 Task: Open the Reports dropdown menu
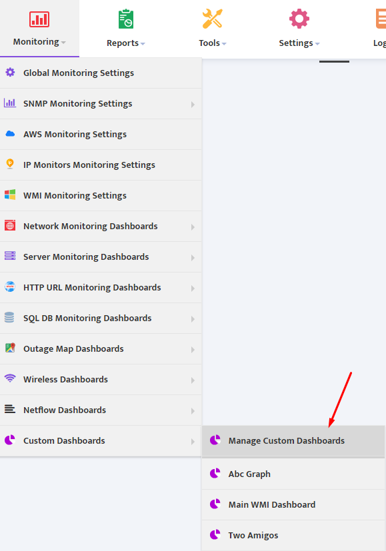(125, 43)
